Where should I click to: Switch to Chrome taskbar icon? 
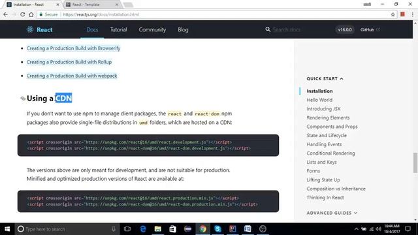click(x=203, y=229)
